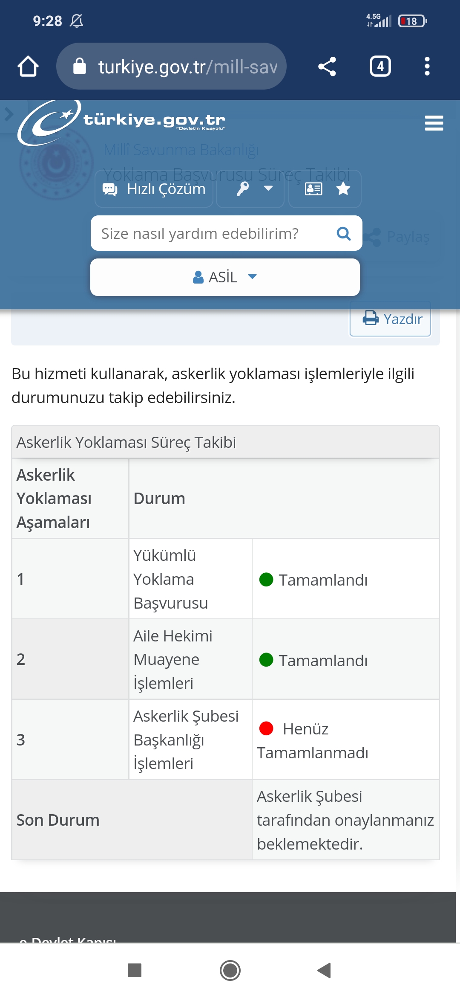Open the browser three-dot menu
Screen dimensions: 460x998
coord(427,67)
